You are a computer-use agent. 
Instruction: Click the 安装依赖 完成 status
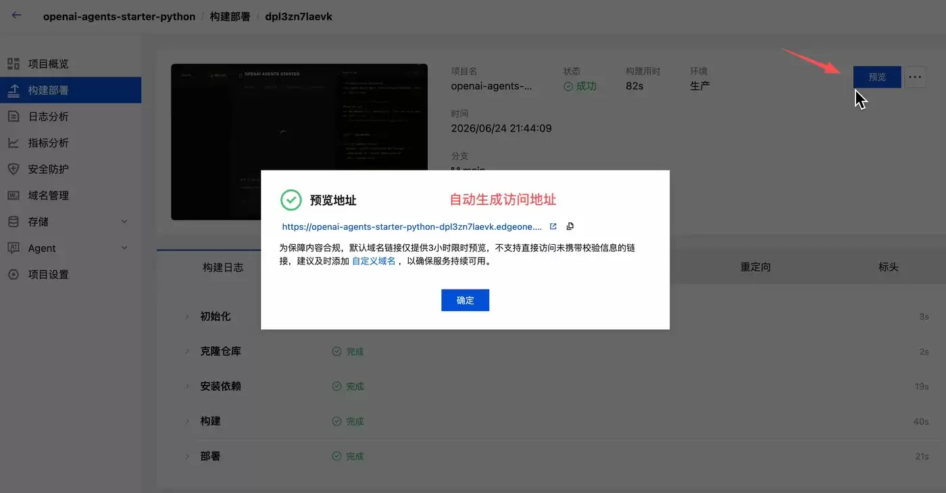tap(348, 386)
